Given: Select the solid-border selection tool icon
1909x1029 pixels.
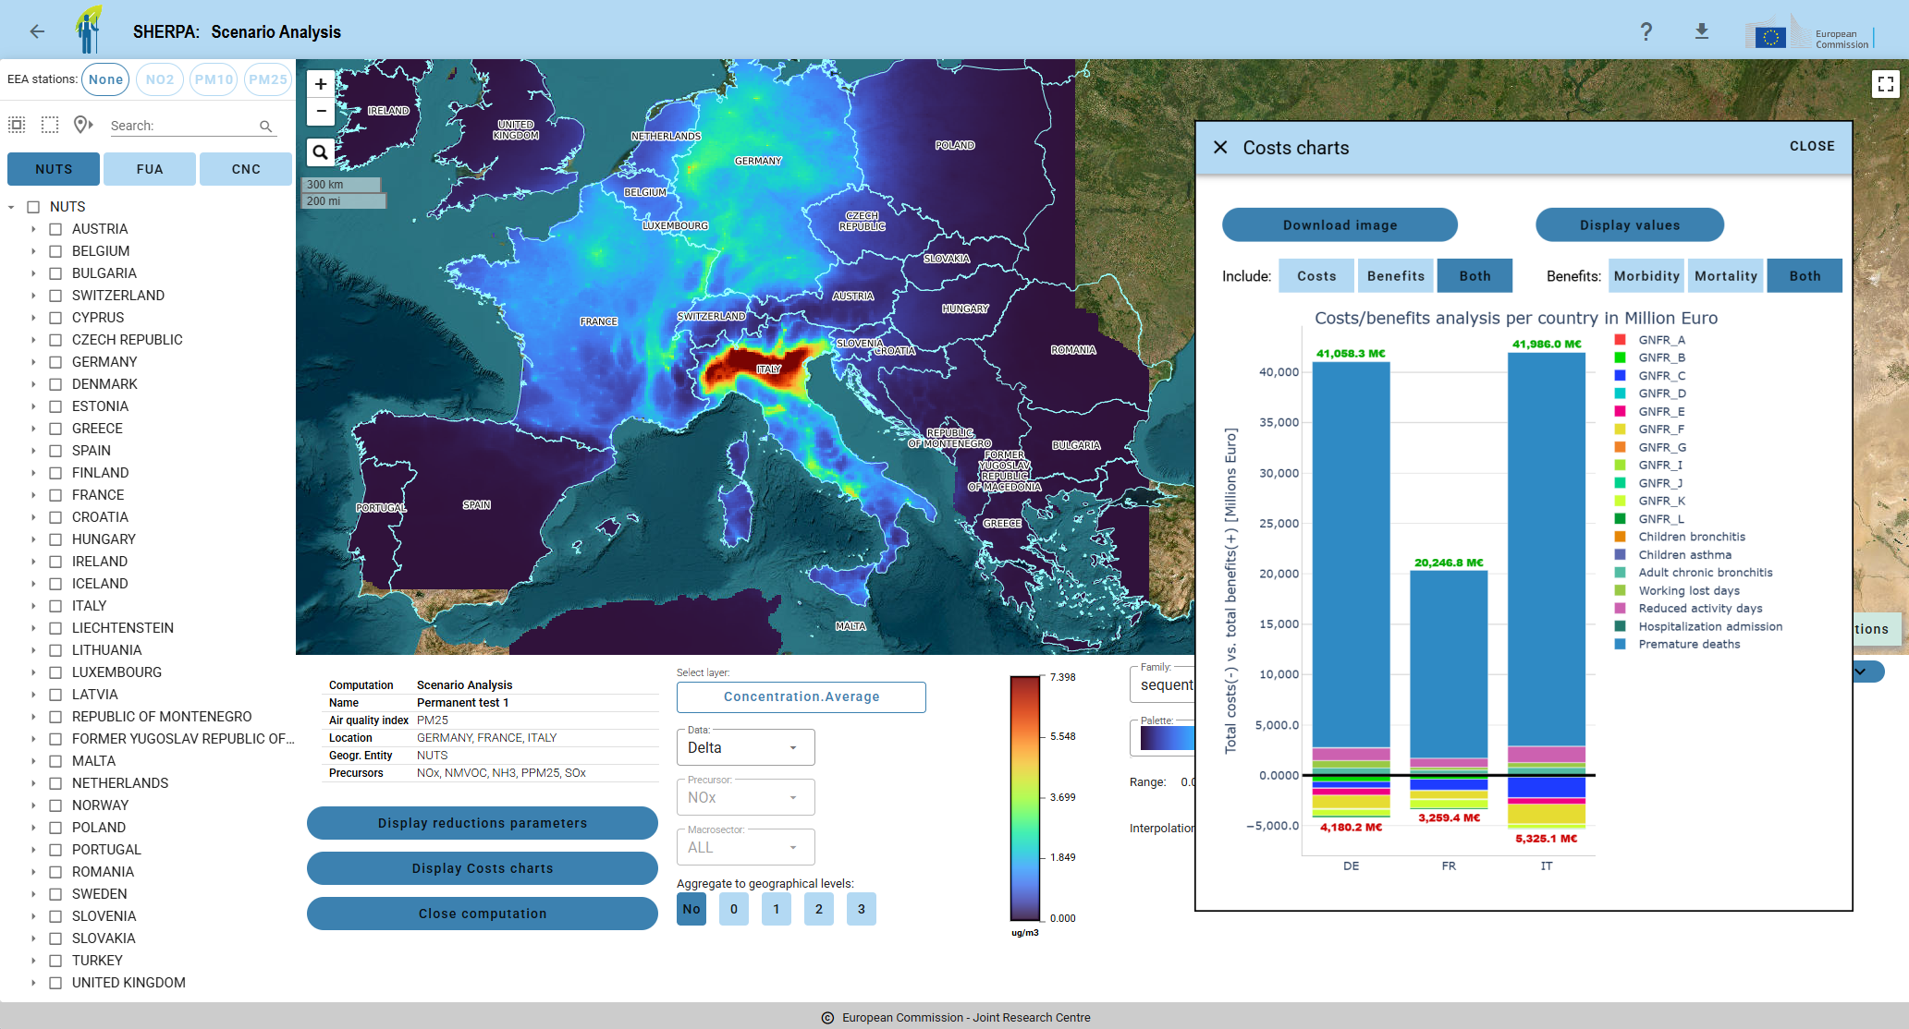Looking at the screenshot, I should [x=17, y=125].
